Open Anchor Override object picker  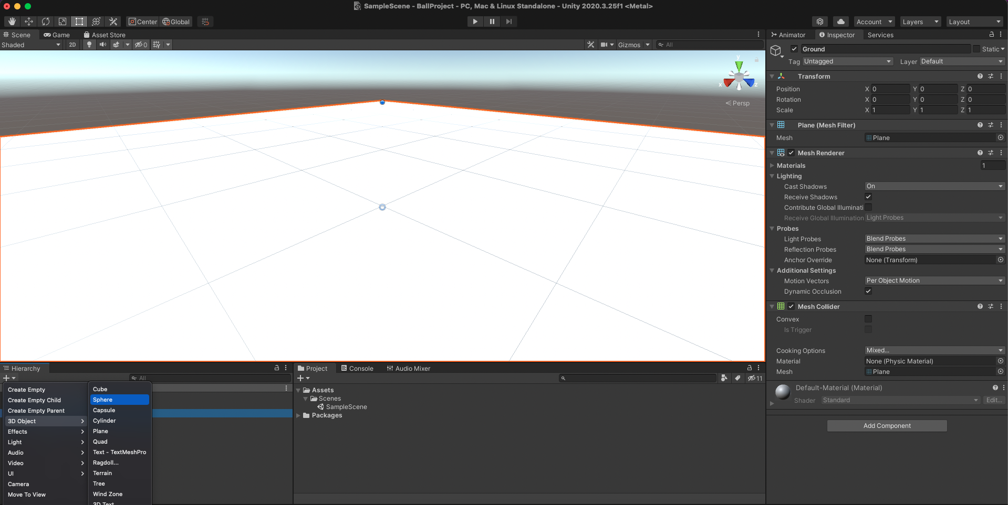click(x=1001, y=260)
